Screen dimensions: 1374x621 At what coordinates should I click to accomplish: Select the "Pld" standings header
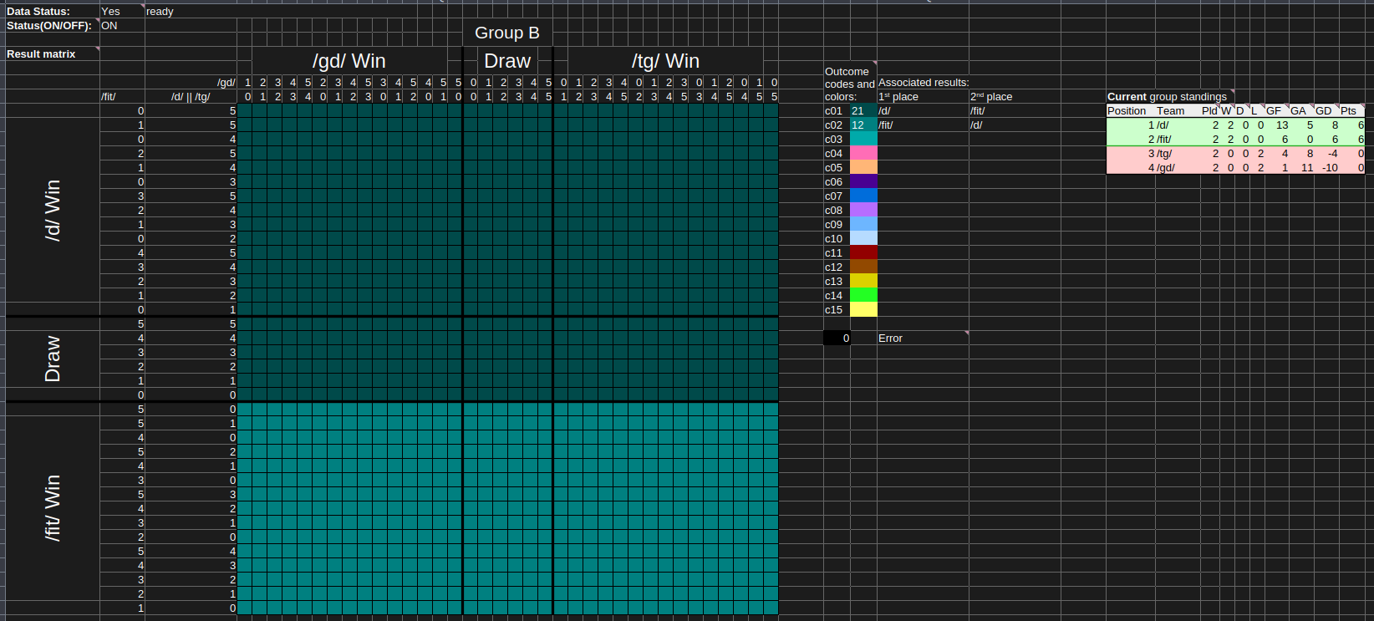pos(1209,111)
